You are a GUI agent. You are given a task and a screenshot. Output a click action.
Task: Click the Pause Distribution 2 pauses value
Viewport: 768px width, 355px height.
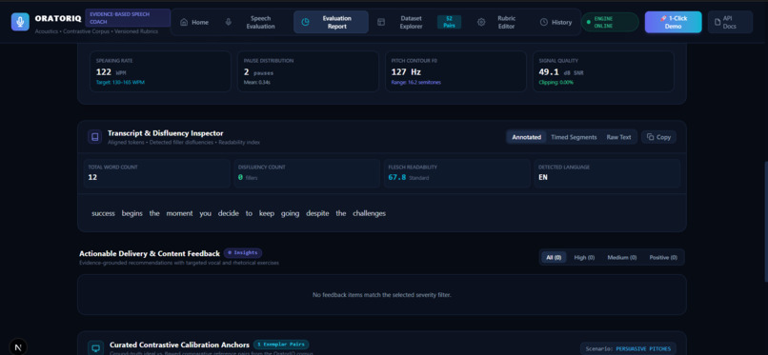pyautogui.click(x=258, y=72)
